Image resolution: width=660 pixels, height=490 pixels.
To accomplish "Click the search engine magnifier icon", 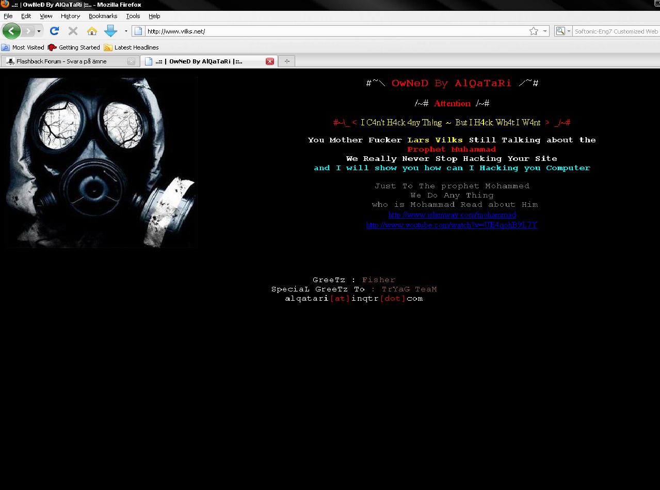I will click(x=560, y=31).
